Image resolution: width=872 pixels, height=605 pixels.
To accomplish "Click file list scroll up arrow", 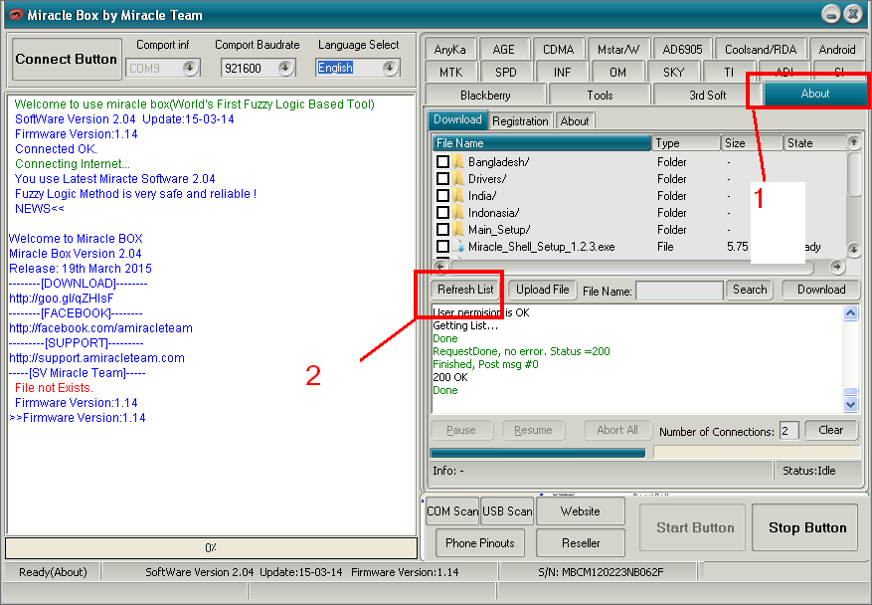I will click(854, 142).
